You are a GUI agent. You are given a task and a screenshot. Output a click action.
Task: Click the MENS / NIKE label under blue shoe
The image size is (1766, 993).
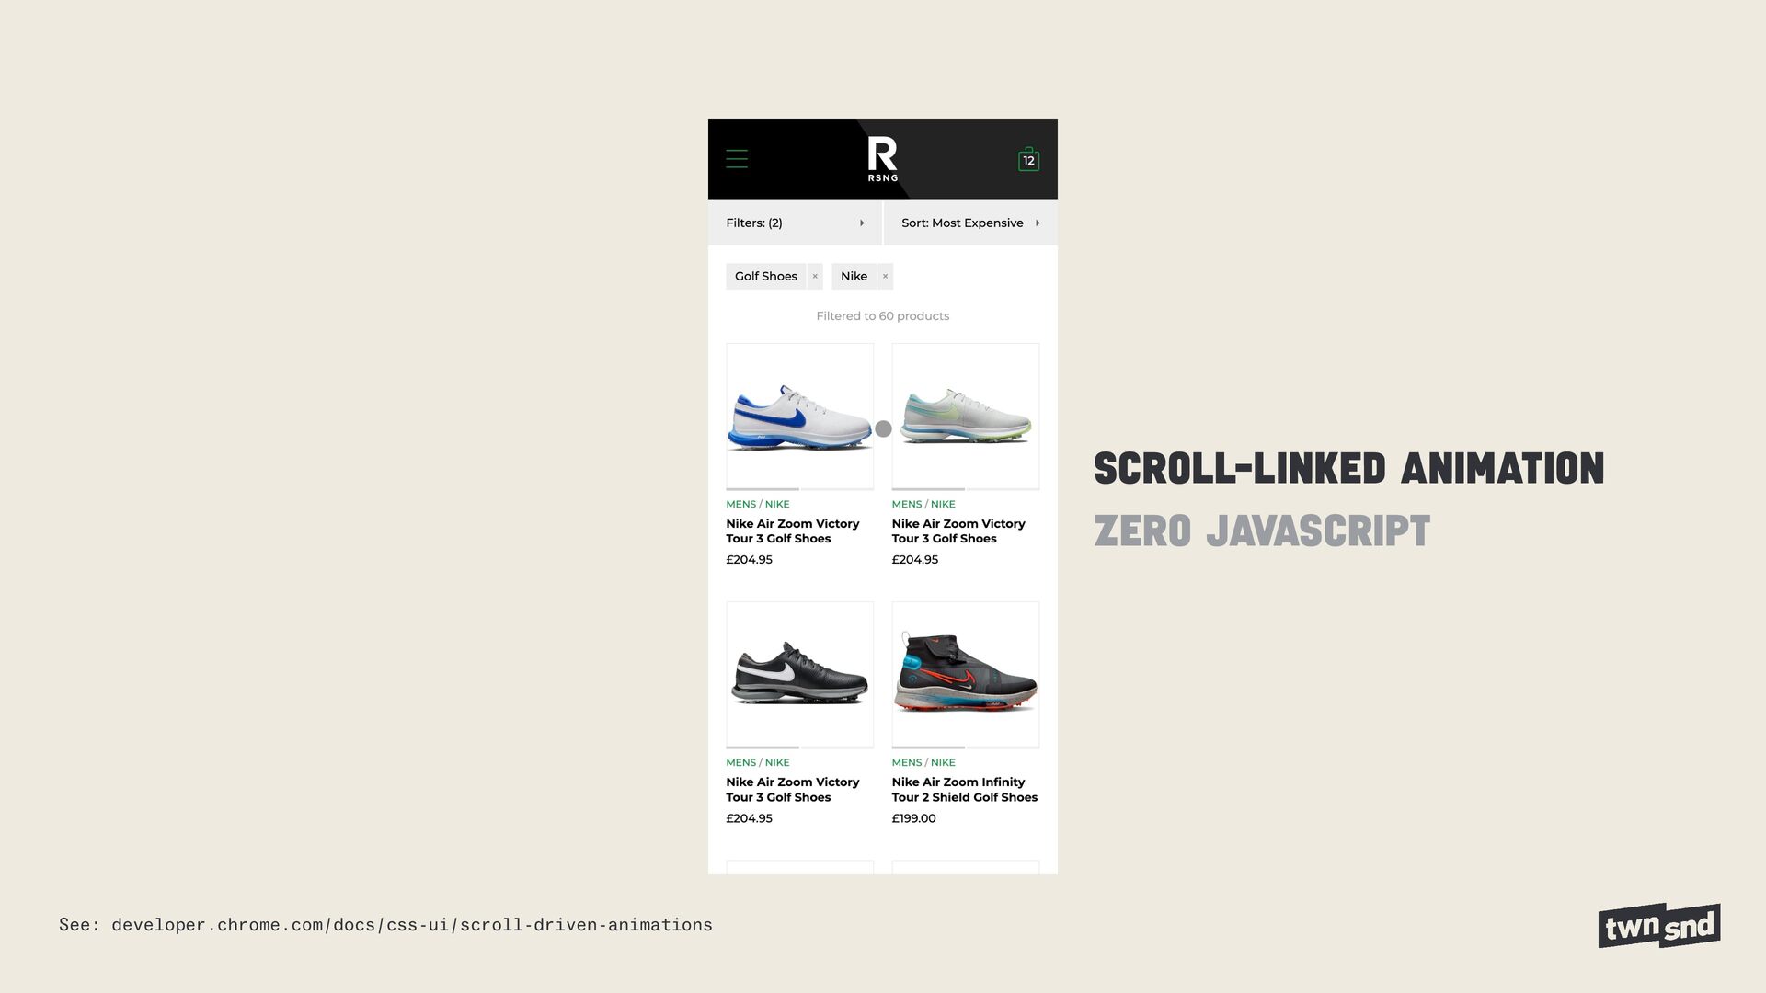757,504
